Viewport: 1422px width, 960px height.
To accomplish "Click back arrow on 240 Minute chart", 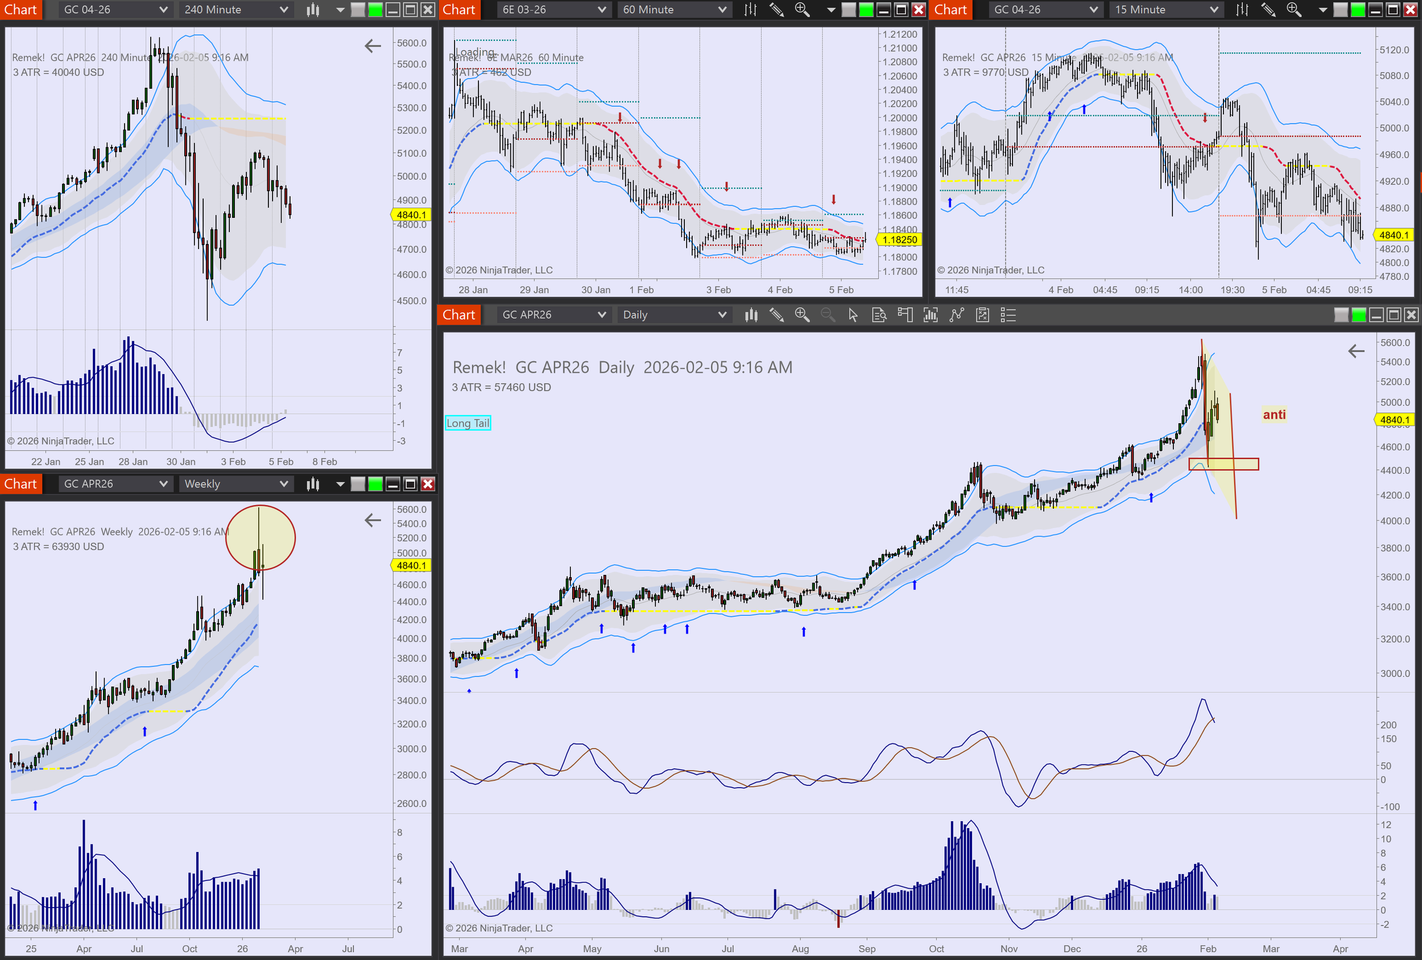I will coord(373,46).
